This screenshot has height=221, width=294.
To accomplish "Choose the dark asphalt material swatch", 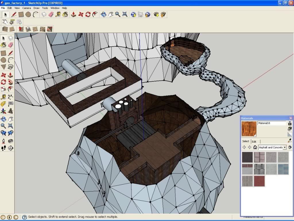I will tap(247, 157).
